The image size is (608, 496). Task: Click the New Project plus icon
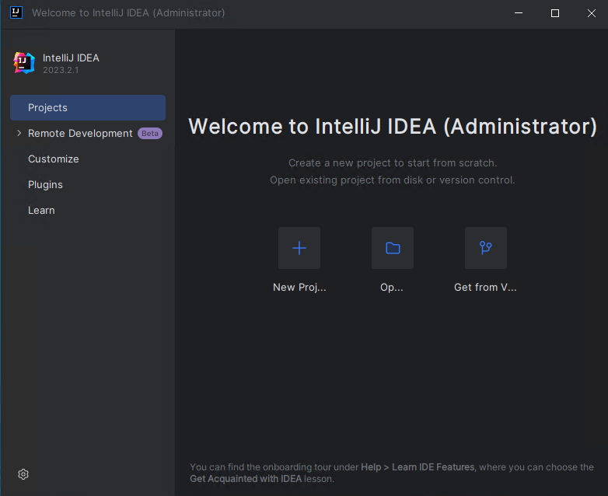tap(299, 248)
